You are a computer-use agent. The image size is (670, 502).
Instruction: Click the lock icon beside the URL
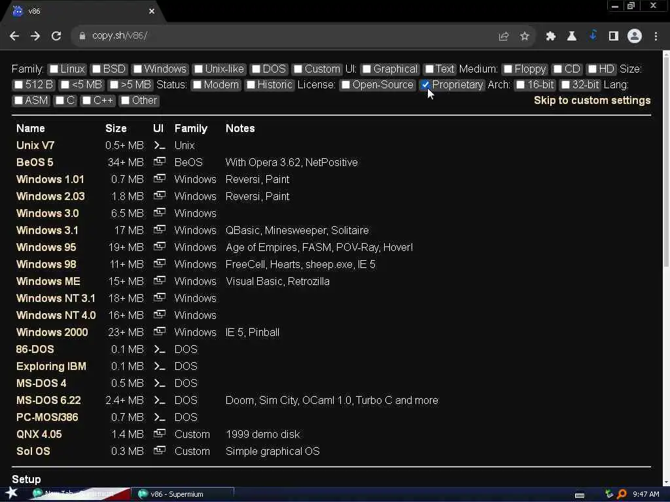[x=82, y=37]
